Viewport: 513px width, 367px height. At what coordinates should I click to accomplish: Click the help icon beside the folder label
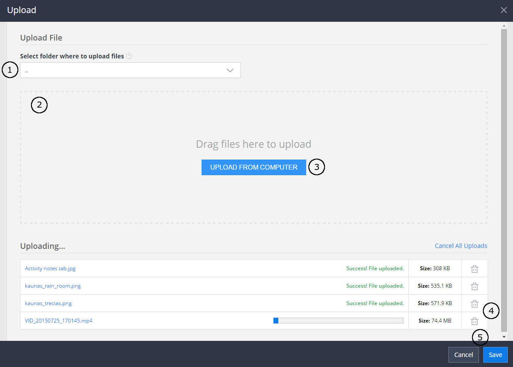pos(129,56)
